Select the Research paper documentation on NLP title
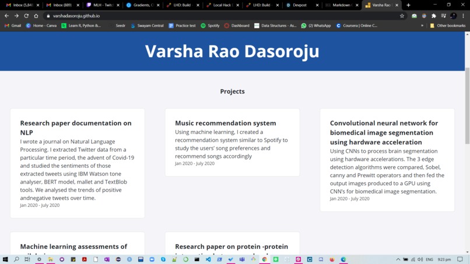 (76, 128)
